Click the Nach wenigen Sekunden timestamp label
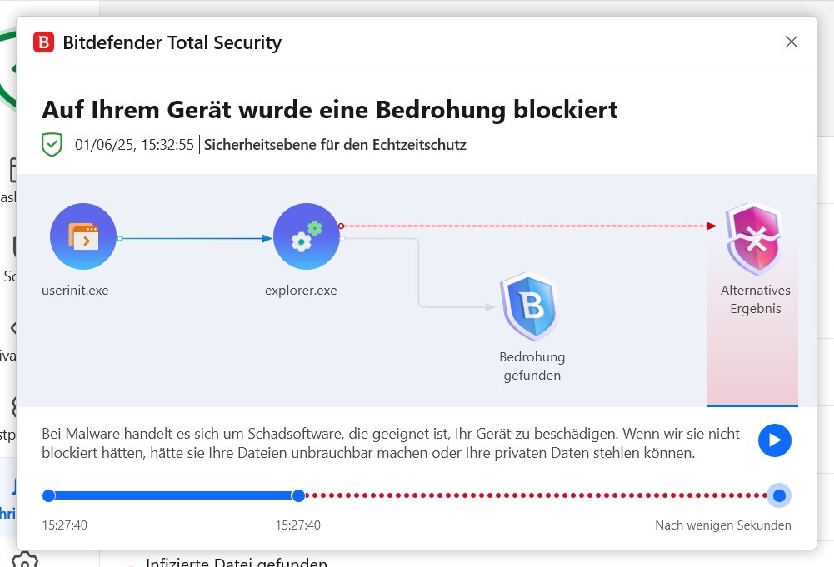This screenshot has width=834, height=567. click(x=722, y=525)
